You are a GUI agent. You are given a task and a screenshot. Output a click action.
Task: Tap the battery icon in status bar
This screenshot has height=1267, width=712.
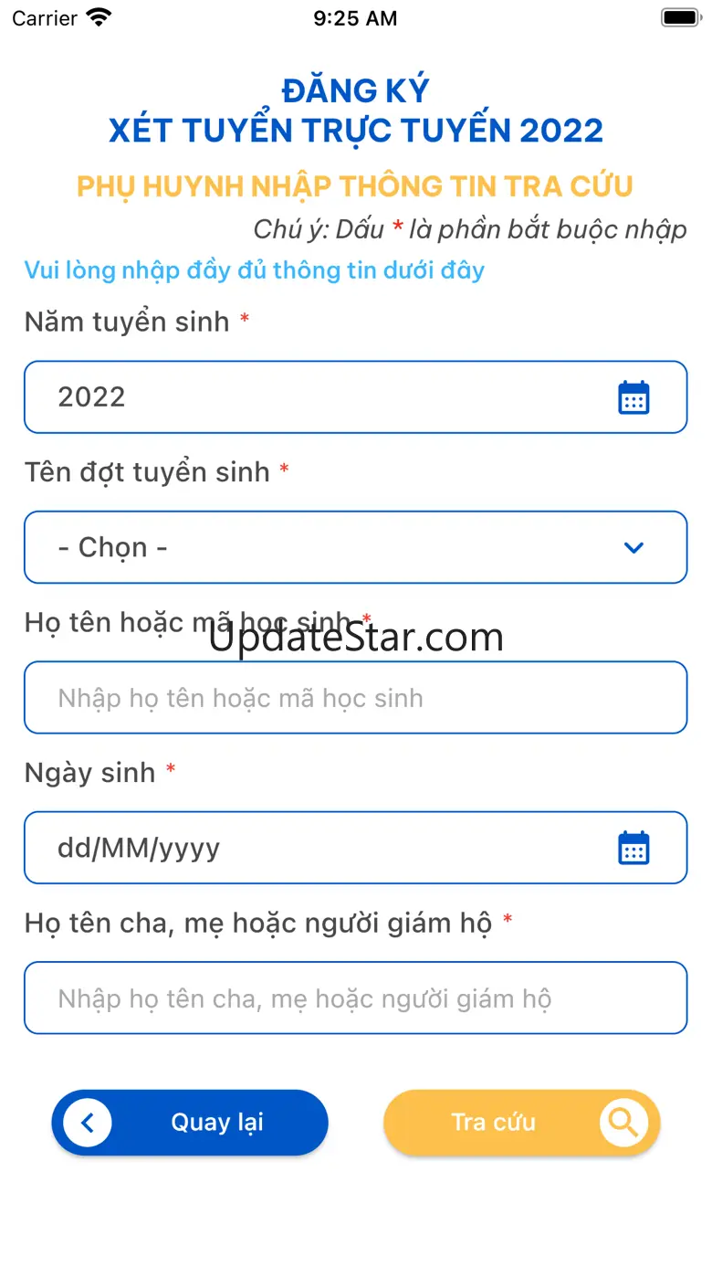click(x=680, y=17)
